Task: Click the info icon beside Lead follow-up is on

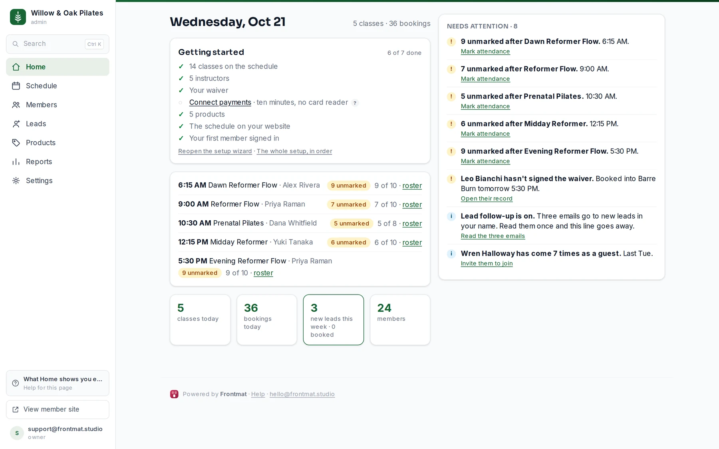Action: [x=451, y=216]
